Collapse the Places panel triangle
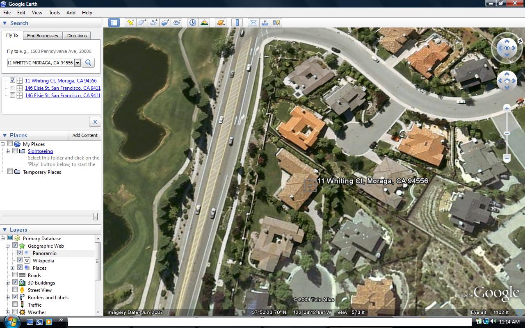 tap(5, 135)
